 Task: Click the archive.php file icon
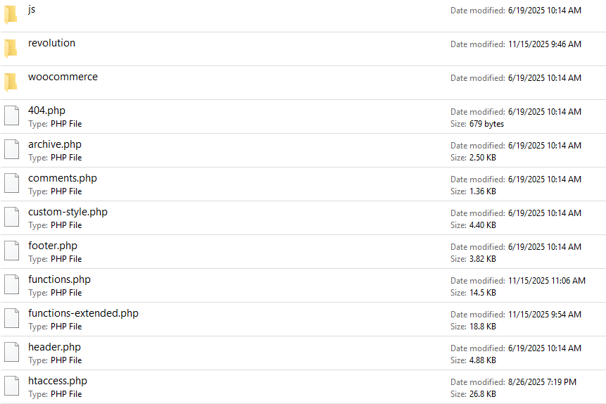[11, 150]
